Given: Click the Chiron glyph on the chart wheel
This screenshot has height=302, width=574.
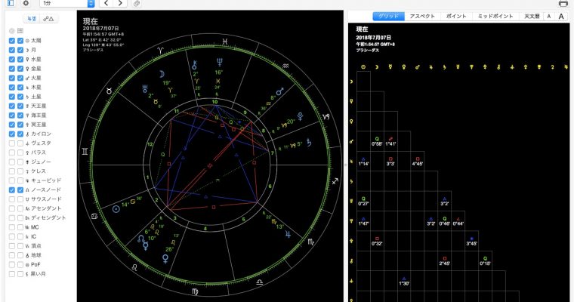Looking at the screenshot, I should [195, 65].
